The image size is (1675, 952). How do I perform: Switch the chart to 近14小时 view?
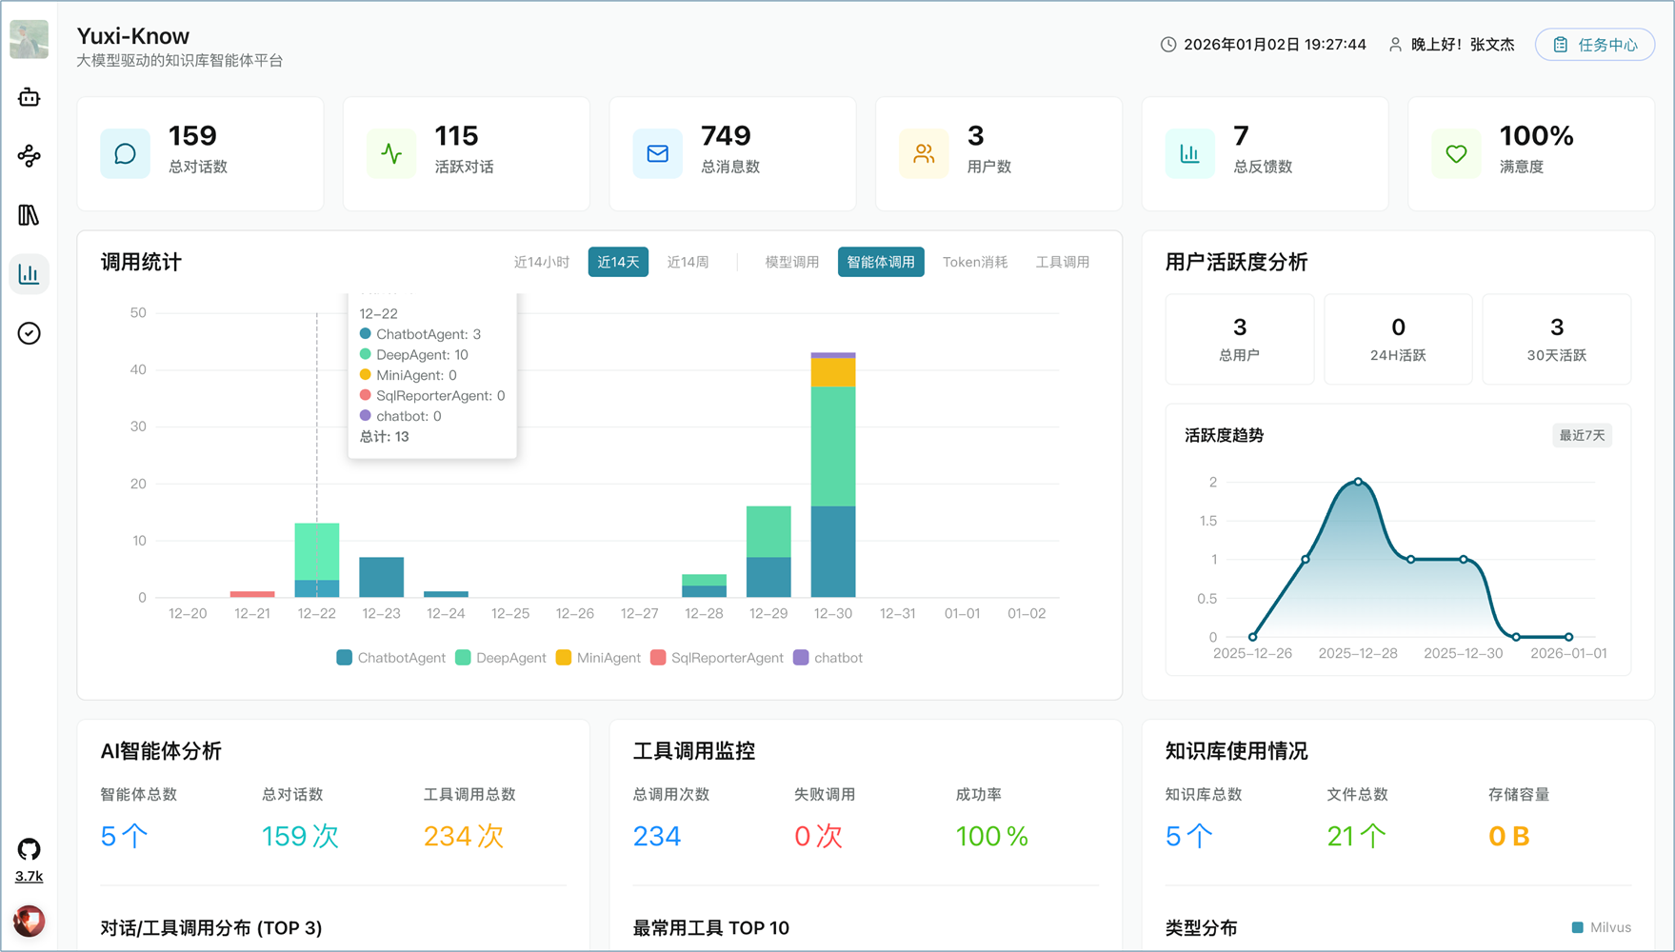[x=542, y=262]
